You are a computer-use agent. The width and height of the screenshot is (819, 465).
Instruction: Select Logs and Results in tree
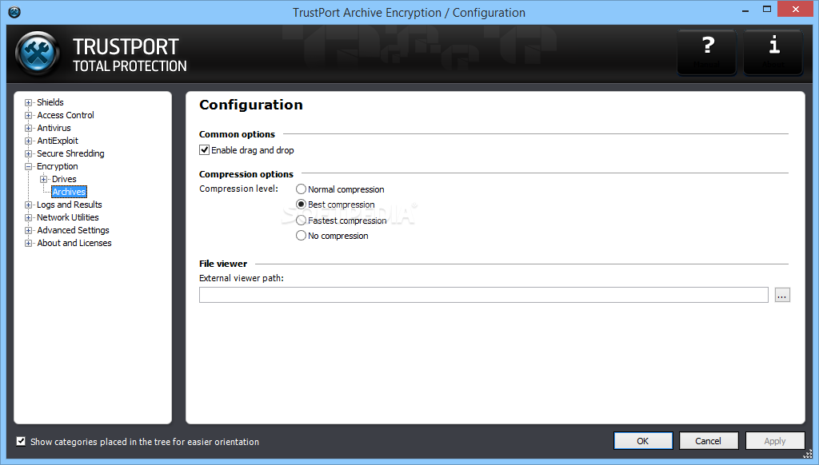[69, 205]
